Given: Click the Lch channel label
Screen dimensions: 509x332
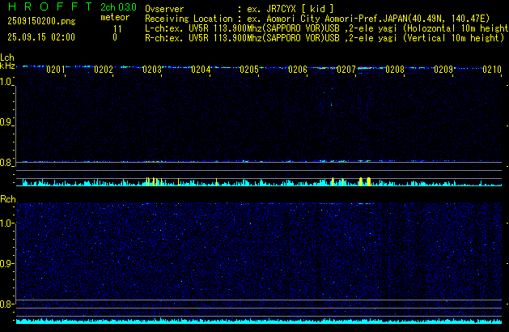Looking at the screenshot, I should (x=7, y=57).
